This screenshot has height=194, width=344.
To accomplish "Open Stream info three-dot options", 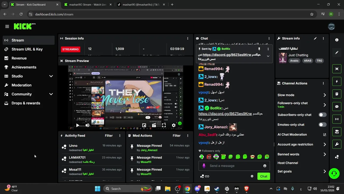I will coord(323,39).
